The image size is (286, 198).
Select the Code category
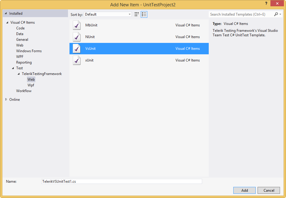pos(20,28)
